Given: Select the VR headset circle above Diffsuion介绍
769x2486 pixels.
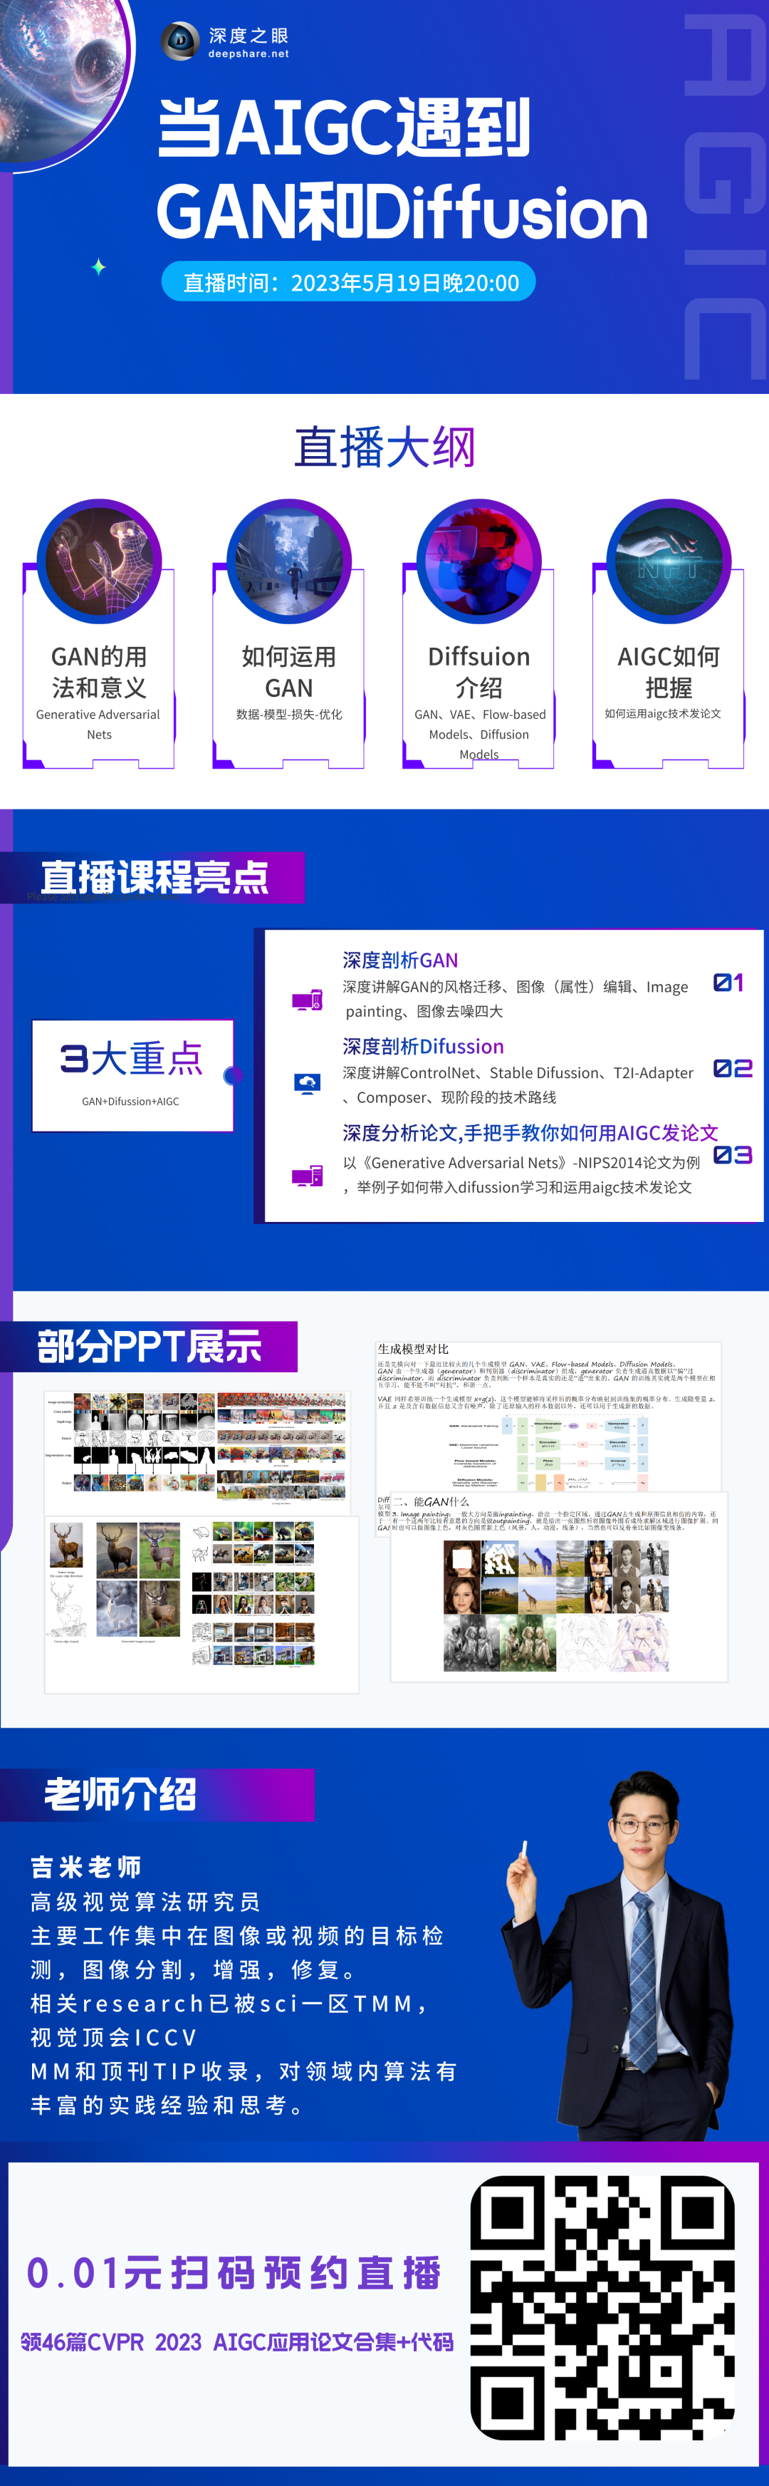Looking at the screenshot, I should (478, 561).
